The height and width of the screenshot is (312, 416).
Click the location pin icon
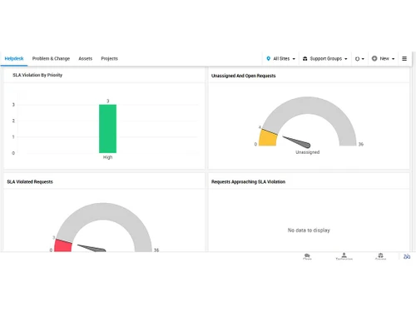268,58
